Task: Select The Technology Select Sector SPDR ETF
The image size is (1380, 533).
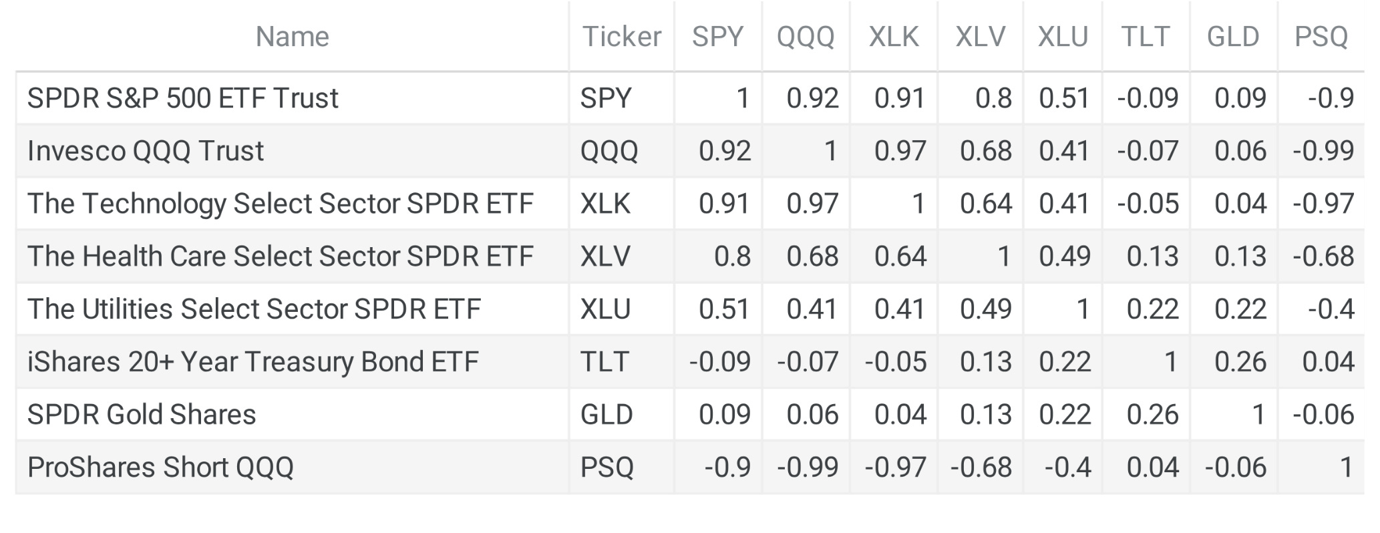Action: [281, 204]
